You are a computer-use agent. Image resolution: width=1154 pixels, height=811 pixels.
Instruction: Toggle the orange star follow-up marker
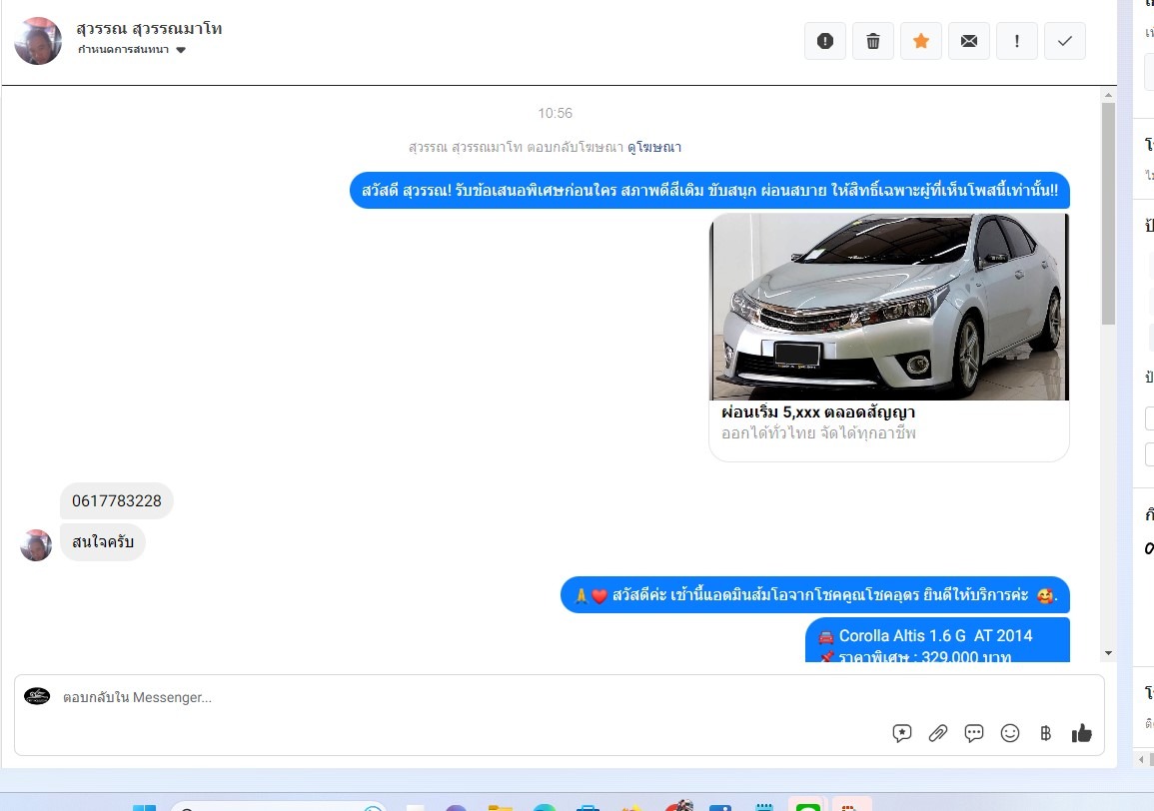(x=921, y=41)
